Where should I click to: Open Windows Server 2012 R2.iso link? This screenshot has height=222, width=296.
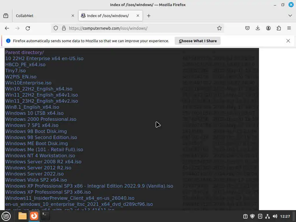click(x=38, y=168)
